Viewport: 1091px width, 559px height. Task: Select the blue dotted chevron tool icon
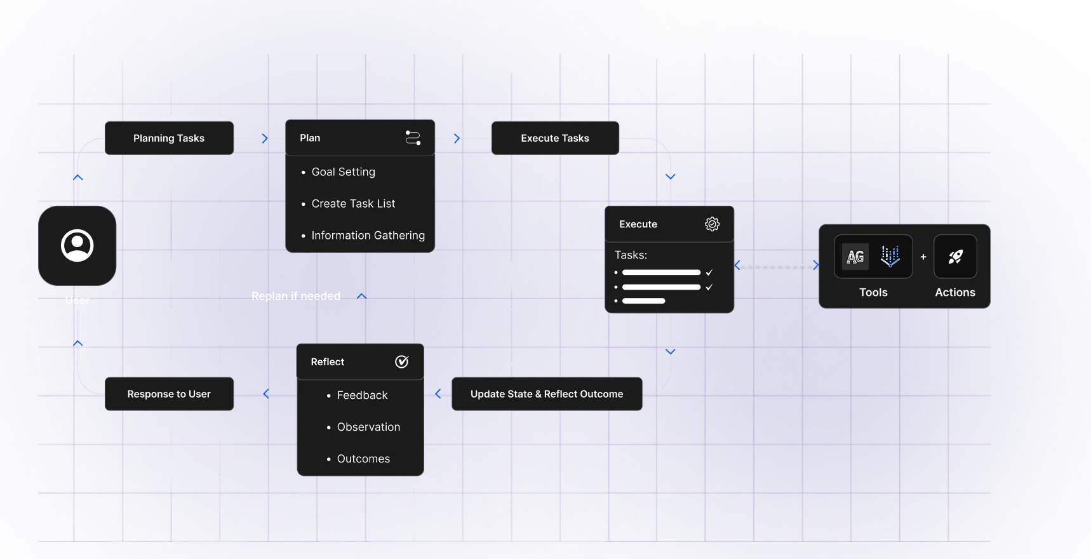tap(890, 257)
